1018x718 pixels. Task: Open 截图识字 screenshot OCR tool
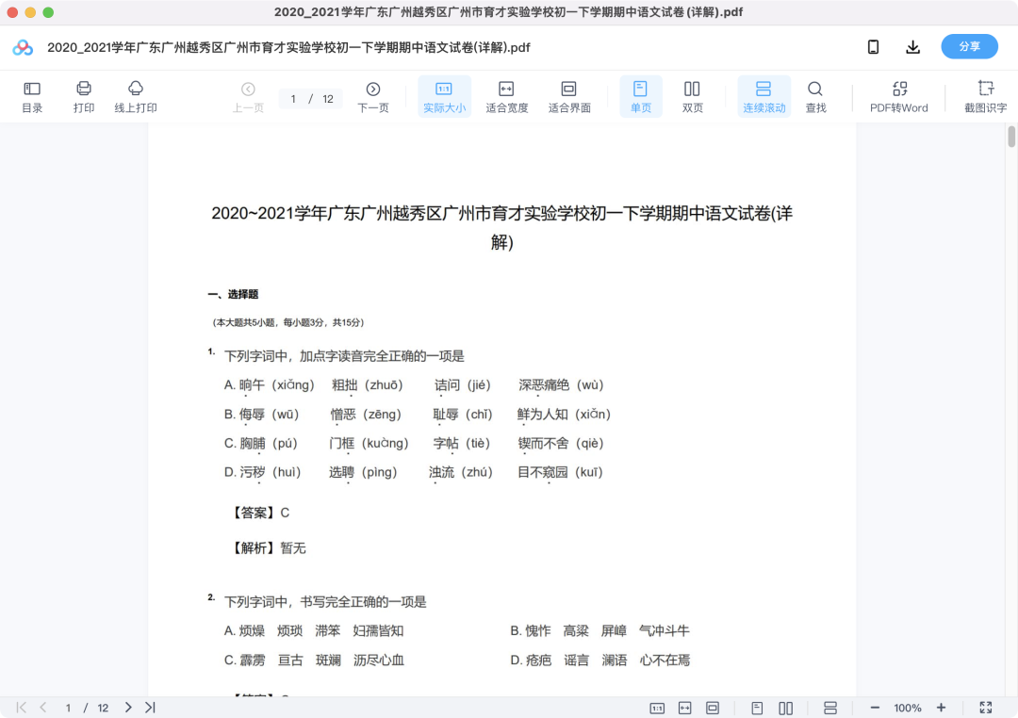986,97
